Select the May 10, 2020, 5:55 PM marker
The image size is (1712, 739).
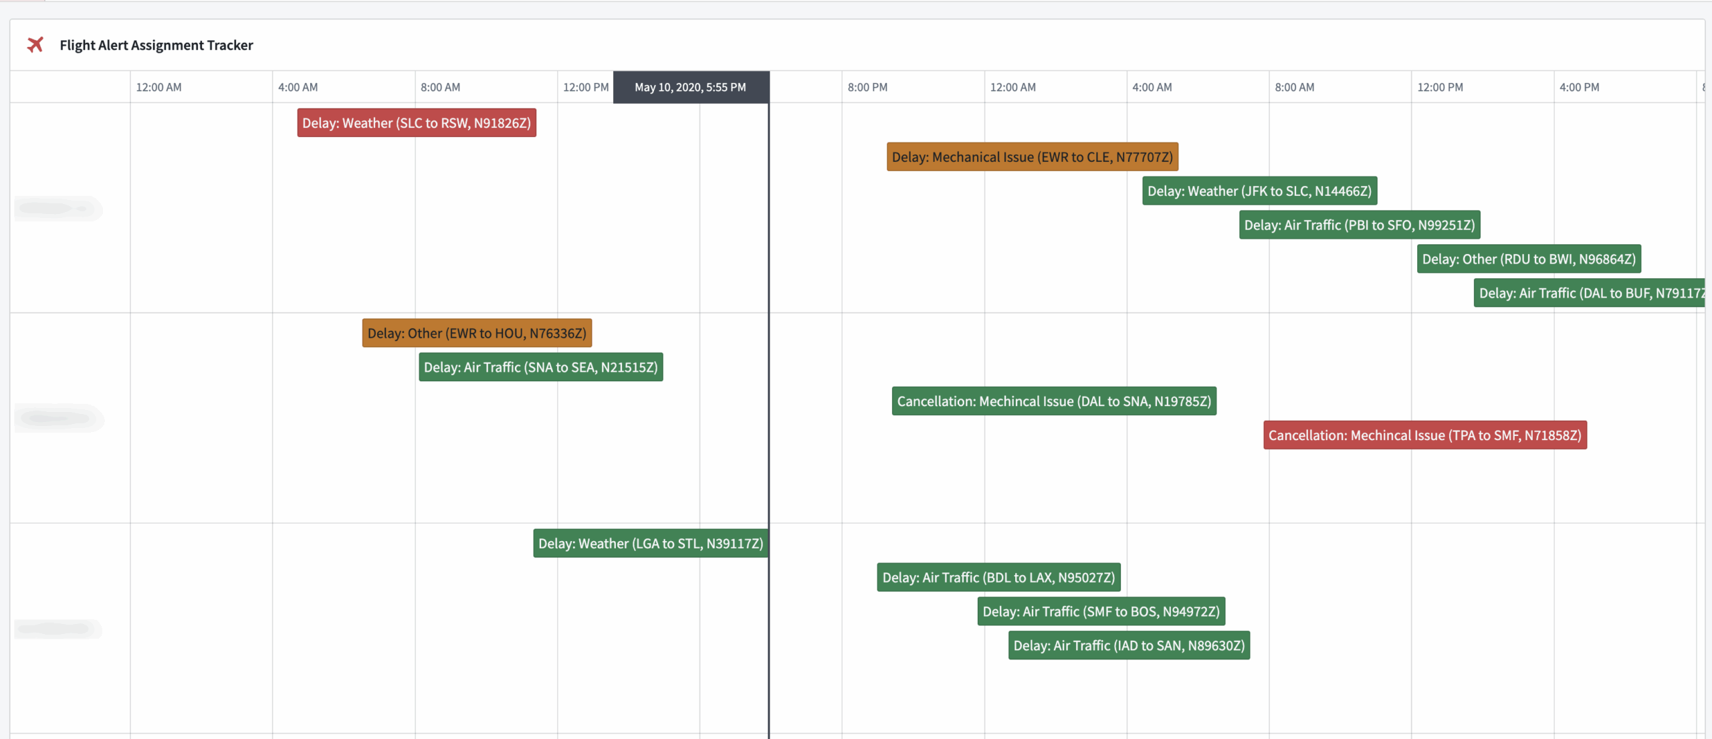point(690,86)
